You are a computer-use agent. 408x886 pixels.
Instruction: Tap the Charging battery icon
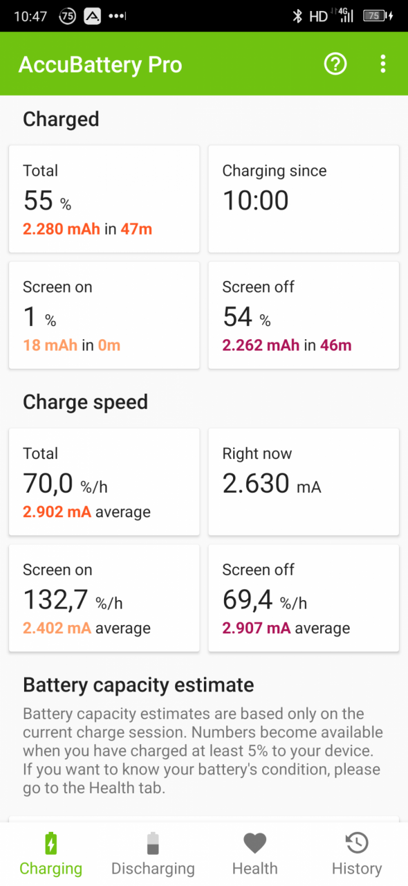click(50, 843)
